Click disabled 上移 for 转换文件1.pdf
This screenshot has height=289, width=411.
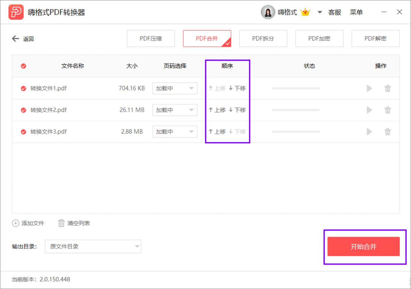[x=217, y=88]
